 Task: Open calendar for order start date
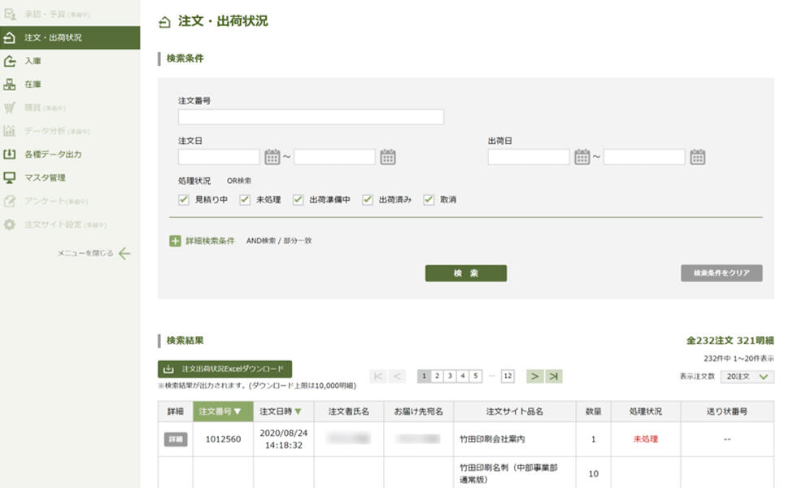point(272,157)
